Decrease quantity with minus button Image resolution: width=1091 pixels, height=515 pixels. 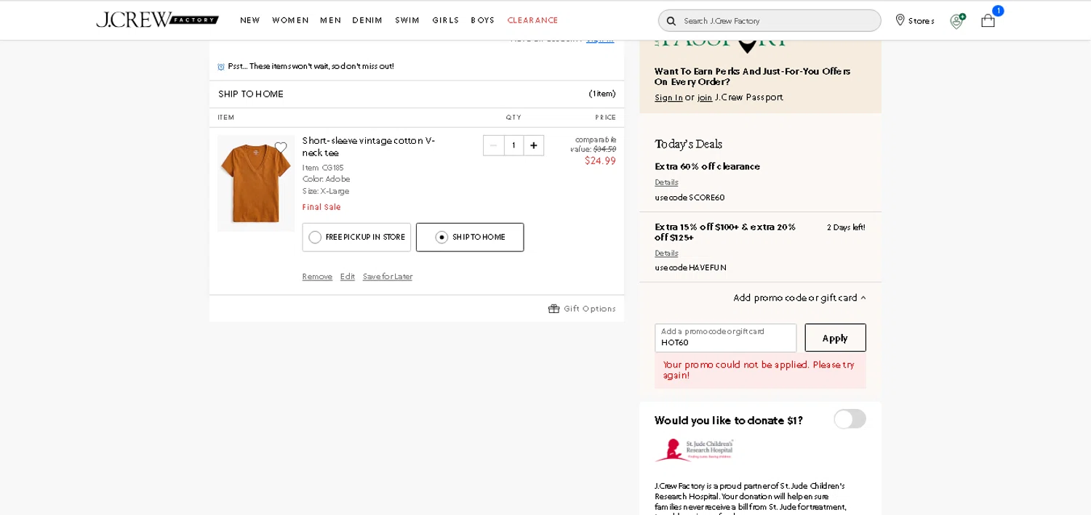493,145
